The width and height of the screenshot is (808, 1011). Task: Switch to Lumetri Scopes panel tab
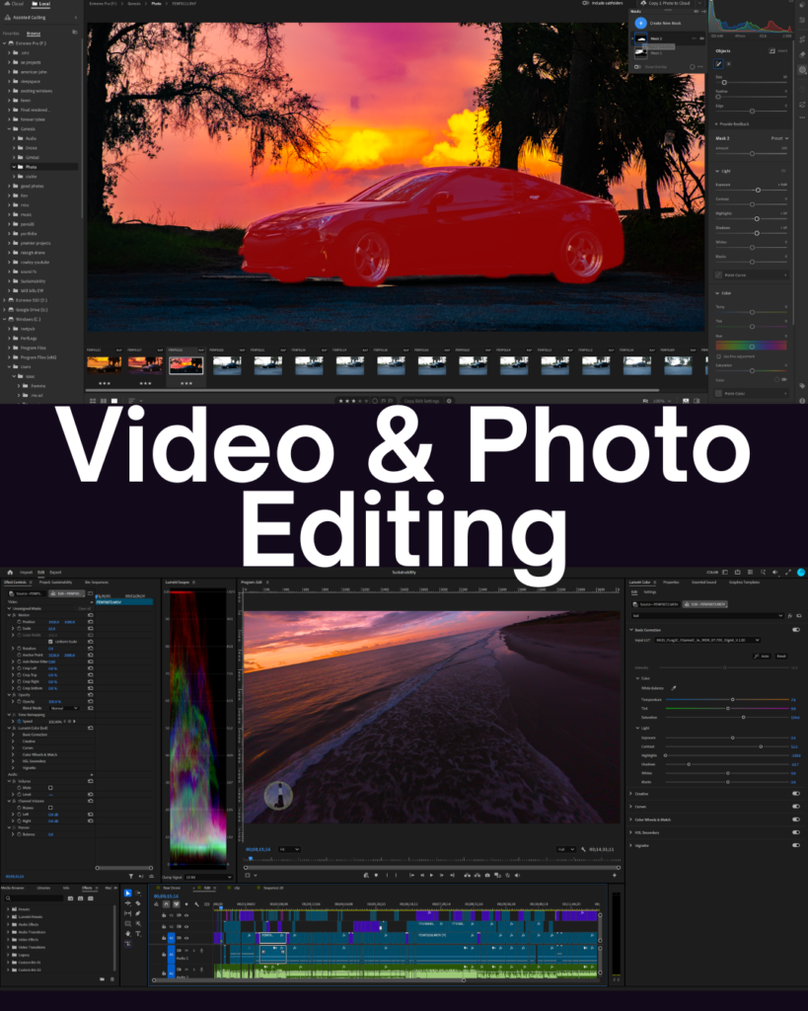point(178,583)
